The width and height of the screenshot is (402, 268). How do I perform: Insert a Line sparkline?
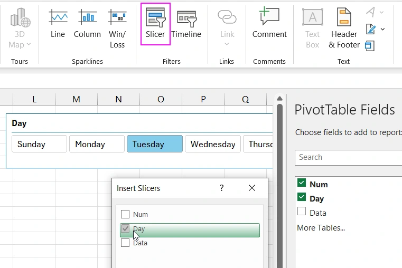click(58, 24)
